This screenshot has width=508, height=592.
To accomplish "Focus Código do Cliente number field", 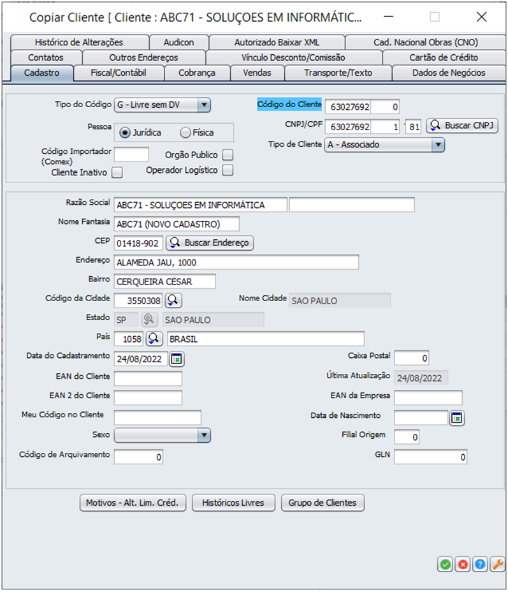I will point(347,107).
